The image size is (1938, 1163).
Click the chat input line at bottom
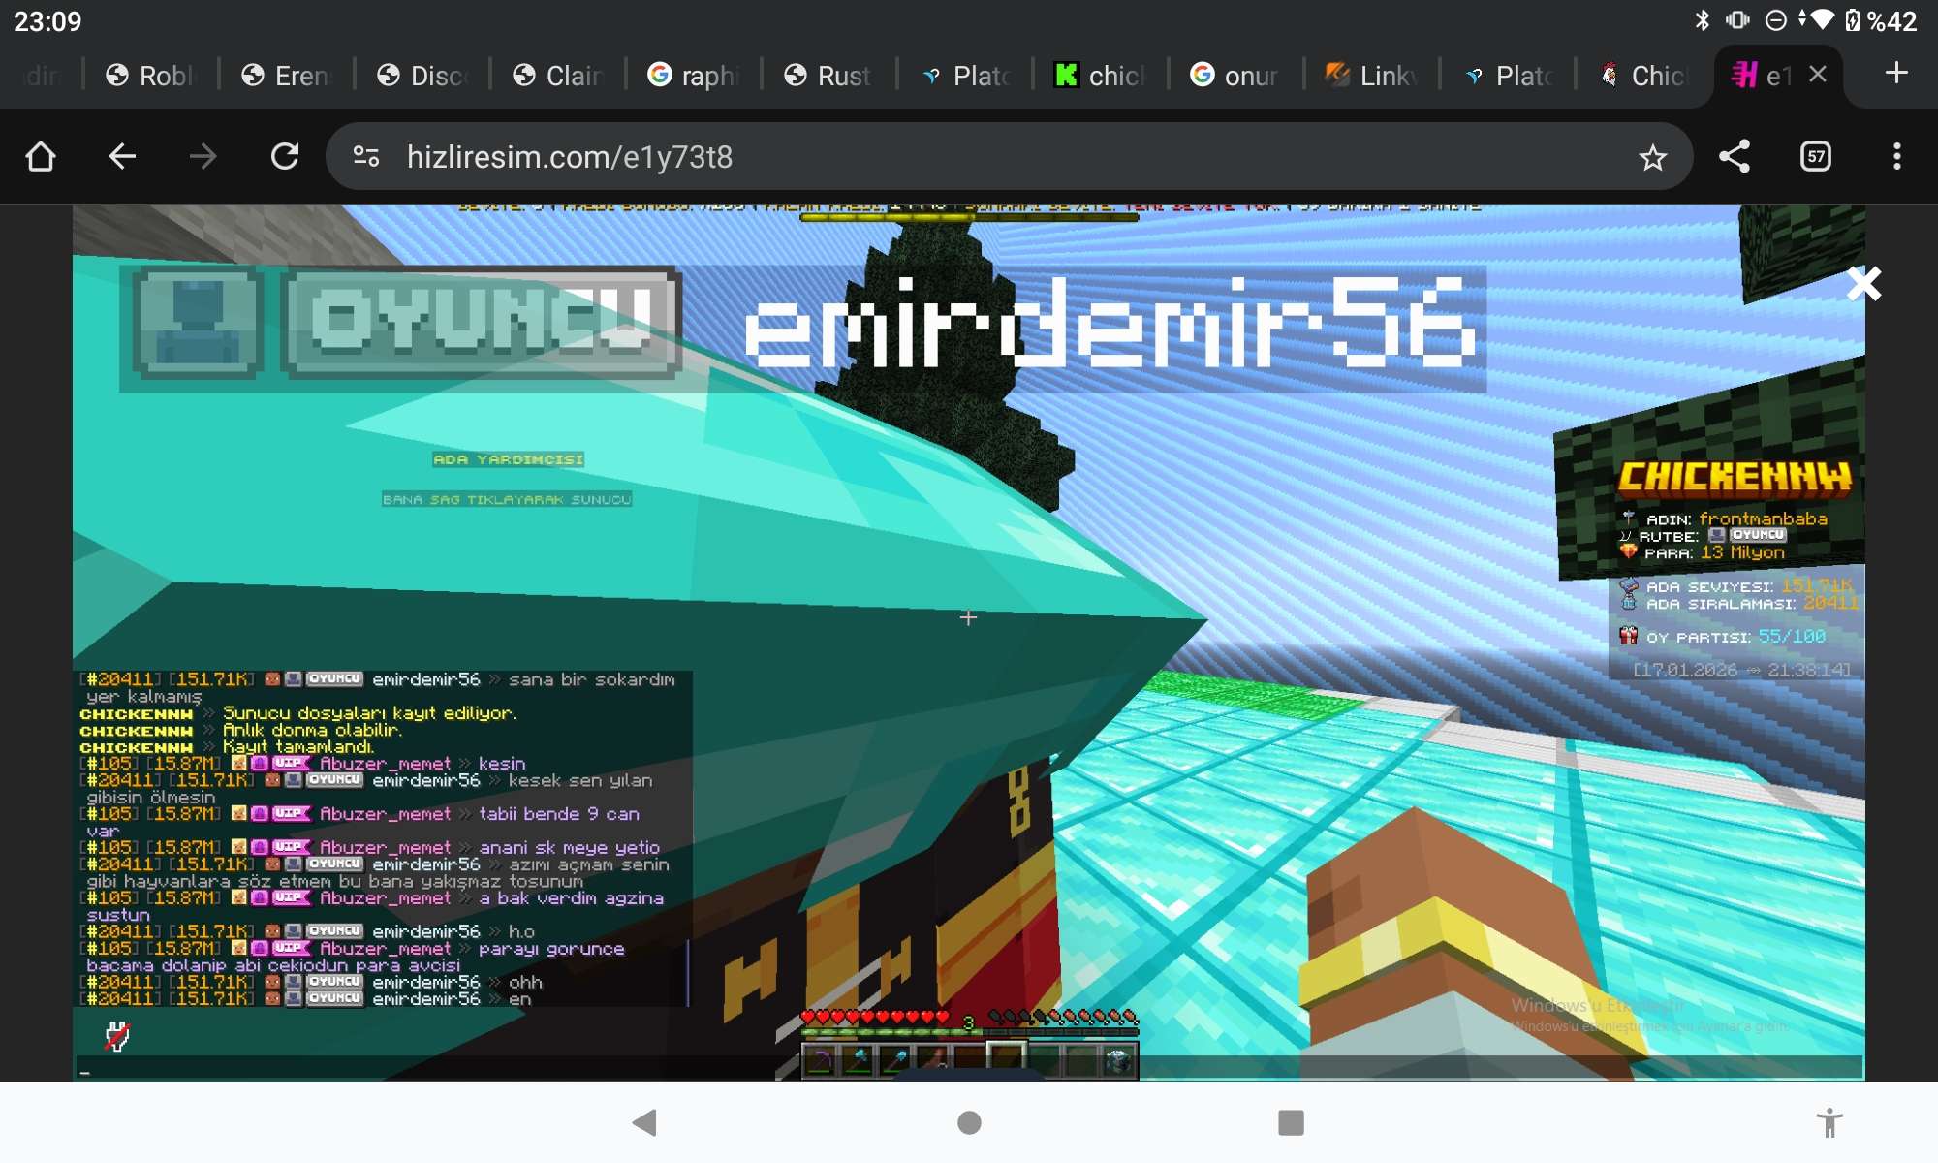click(x=969, y=1069)
